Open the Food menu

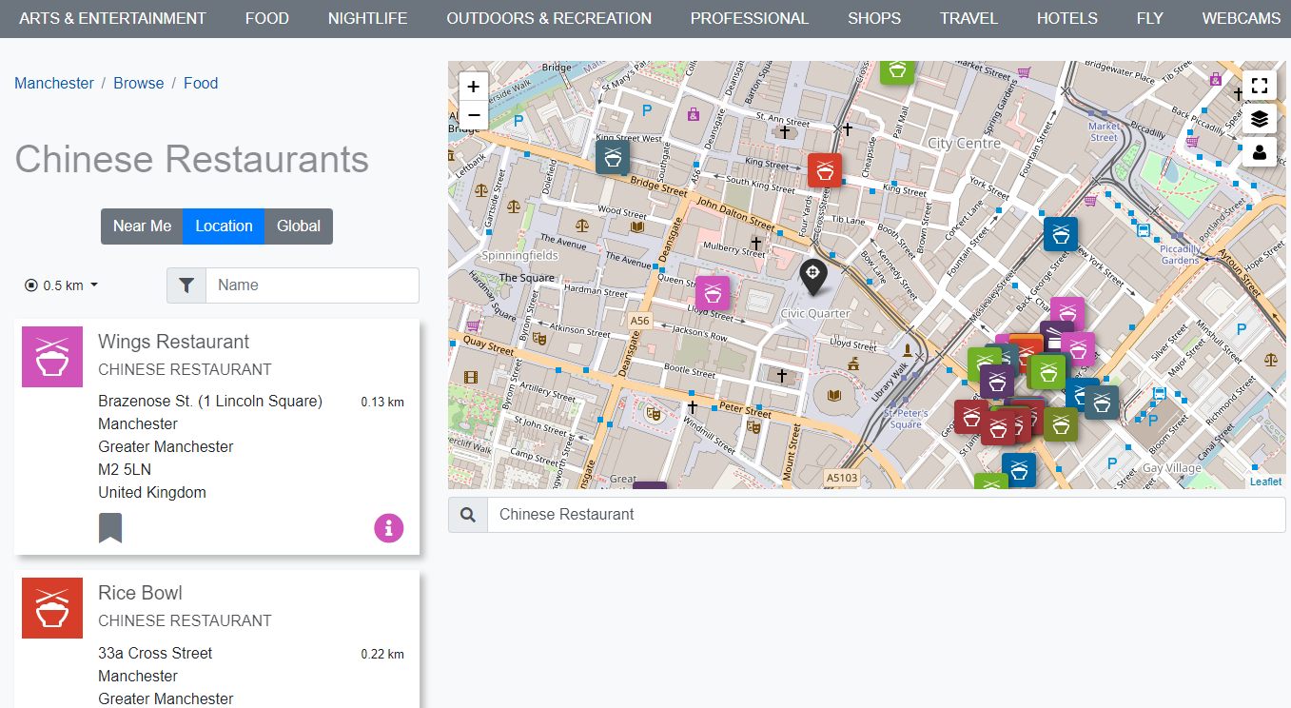point(266,18)
